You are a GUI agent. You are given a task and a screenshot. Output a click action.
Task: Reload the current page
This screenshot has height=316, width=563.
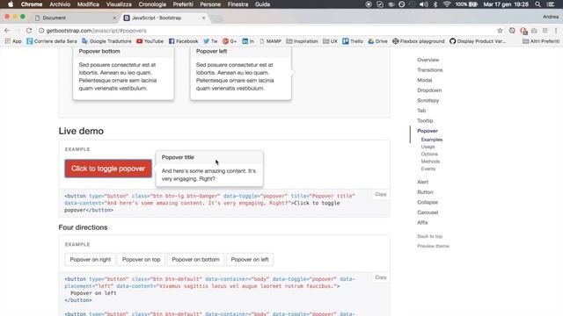(x=29, y=31)
